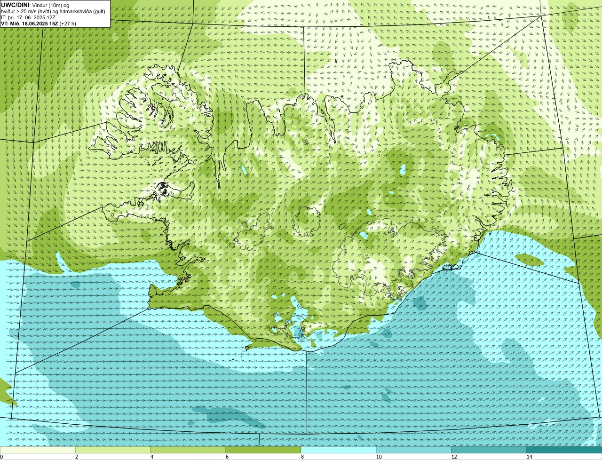The height and width of the screenshot is (460, 602).
Task: Pick the 4–6 m/s green legend segment
Action: coord(188,450)
